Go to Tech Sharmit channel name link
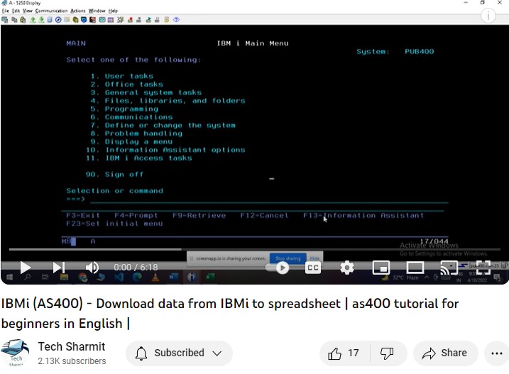Screen dimensions: 509x374 pos(72,346)
